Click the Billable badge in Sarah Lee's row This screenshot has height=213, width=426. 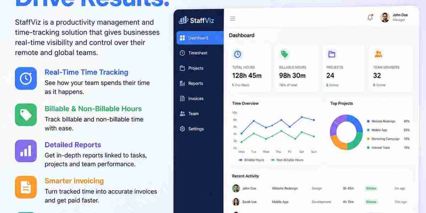pyautogui.click(x=371, y=202)
